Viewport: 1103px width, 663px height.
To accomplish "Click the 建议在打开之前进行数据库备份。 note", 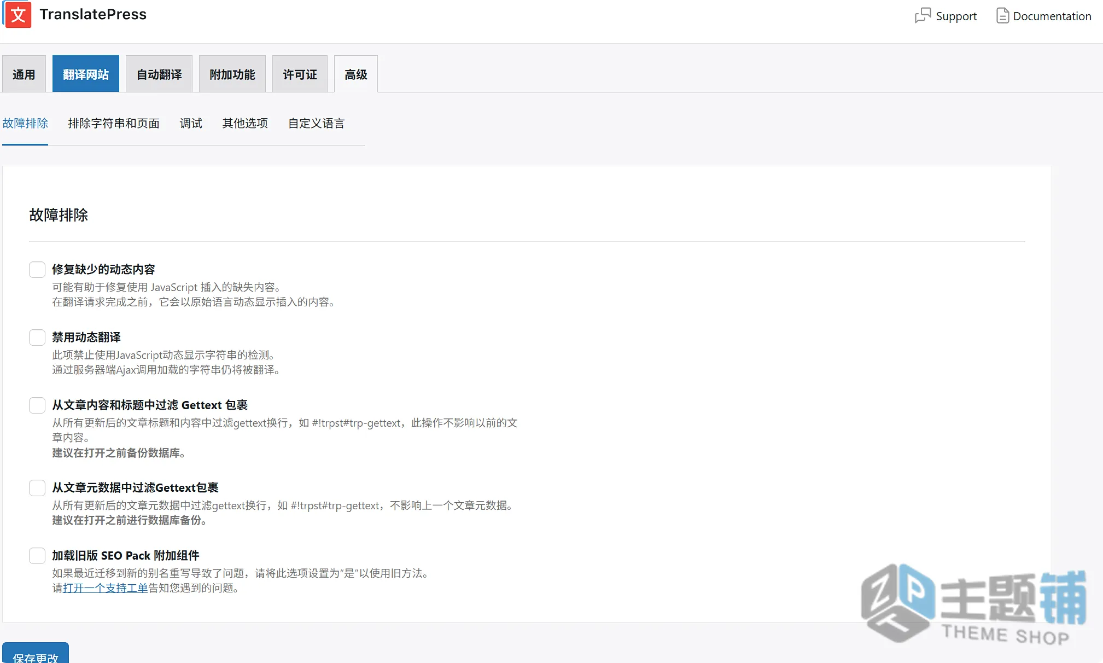I will (131, 520).
